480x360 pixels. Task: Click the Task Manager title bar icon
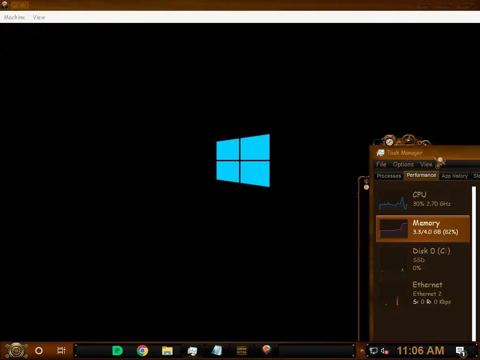pyautogui.click(x=381, y=153)
